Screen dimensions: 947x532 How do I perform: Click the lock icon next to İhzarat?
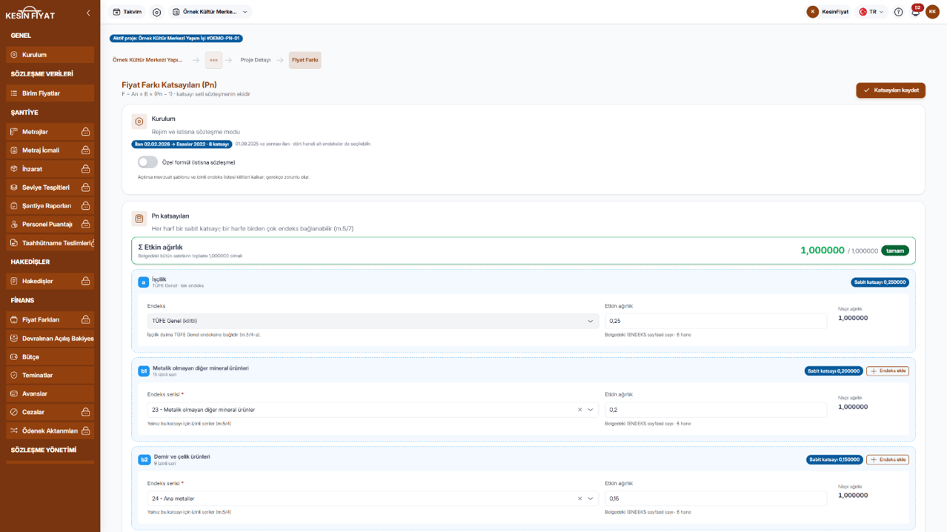pyautogui.click(x=86, y=169)
